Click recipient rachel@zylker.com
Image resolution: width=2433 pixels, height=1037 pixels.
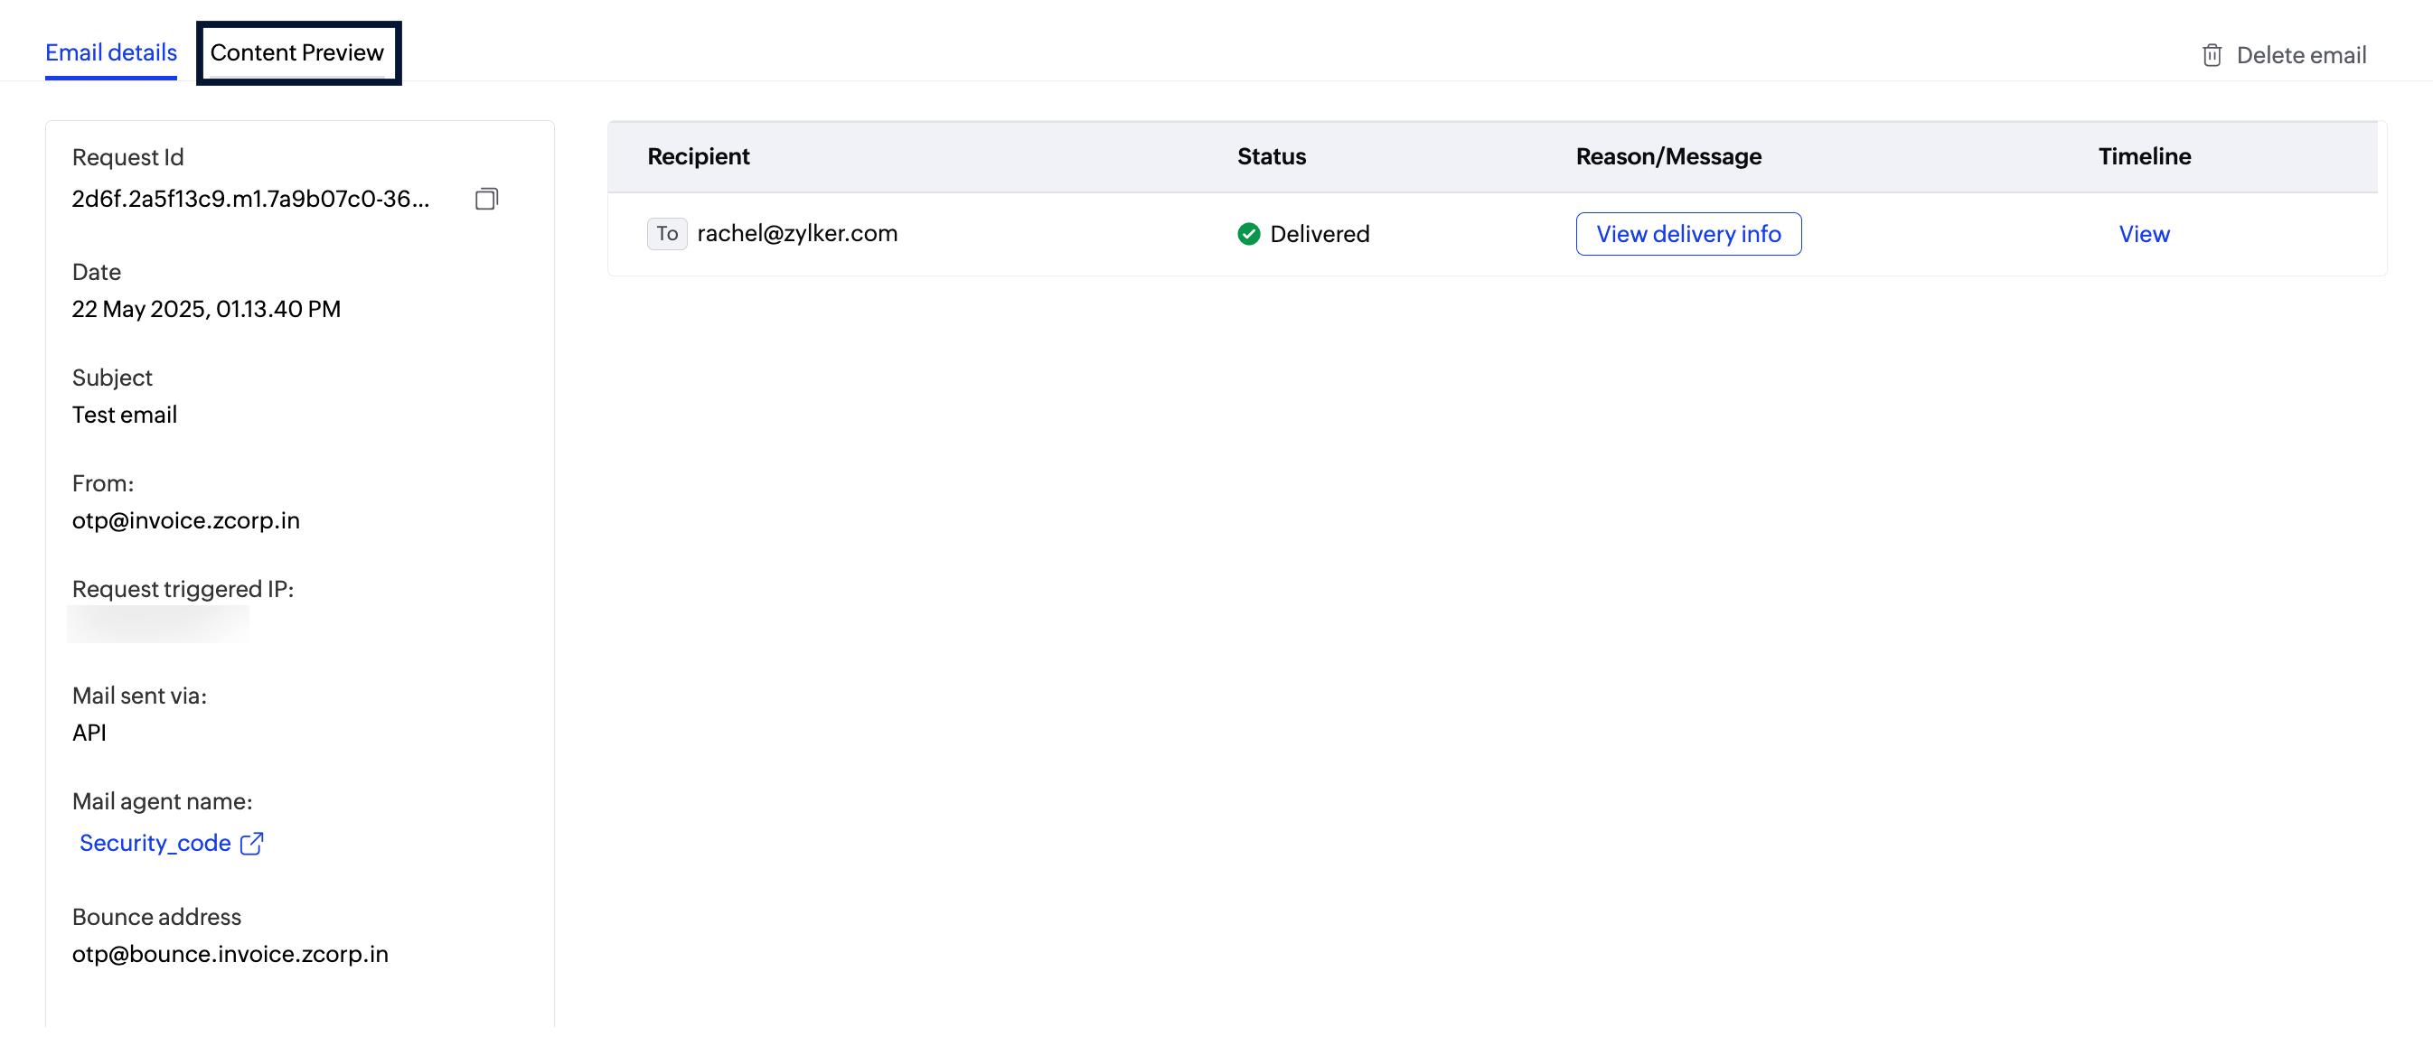point(797,234)
